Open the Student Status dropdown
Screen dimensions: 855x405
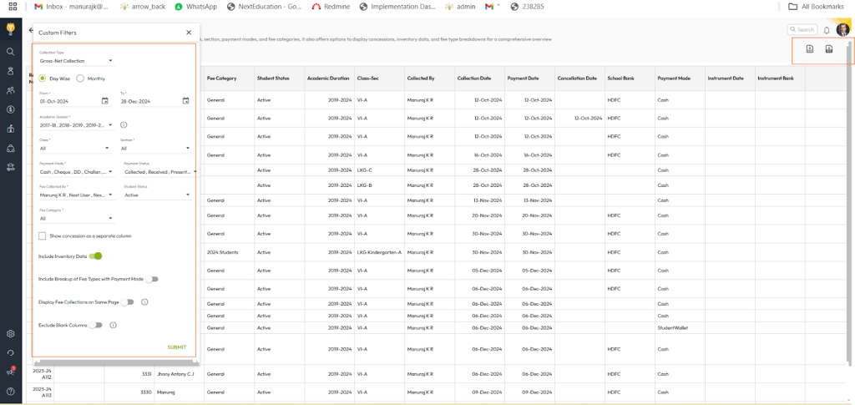(157, 195)
